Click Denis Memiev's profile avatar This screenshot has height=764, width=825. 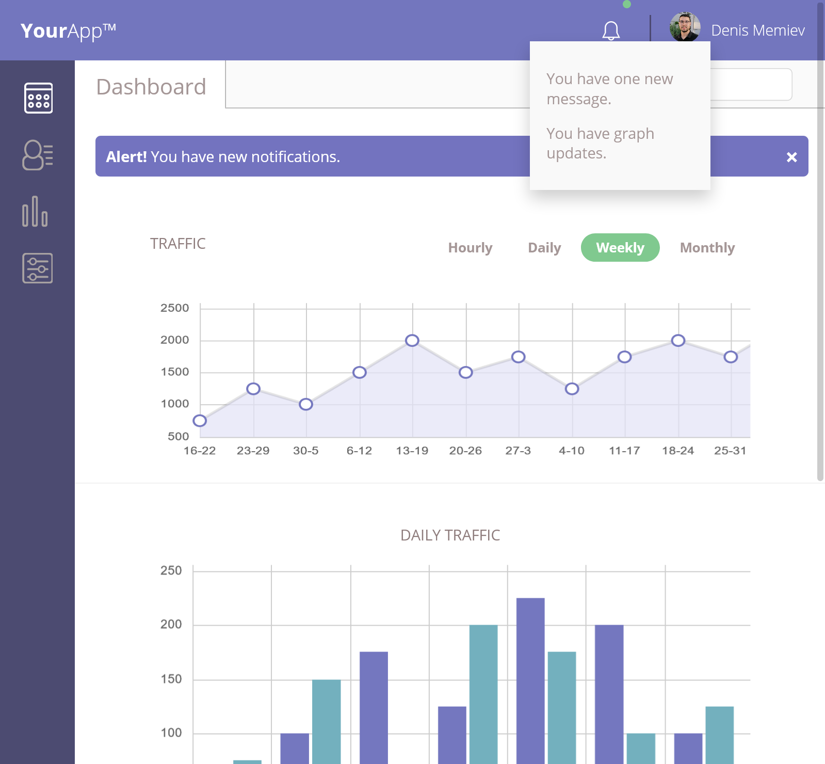(685, 27)
